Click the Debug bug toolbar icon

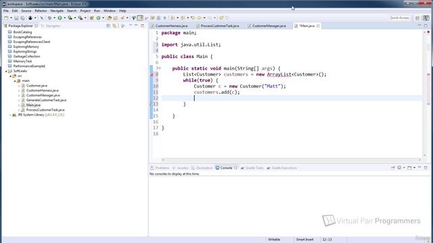pyautogui.click(x=49, y=18)
